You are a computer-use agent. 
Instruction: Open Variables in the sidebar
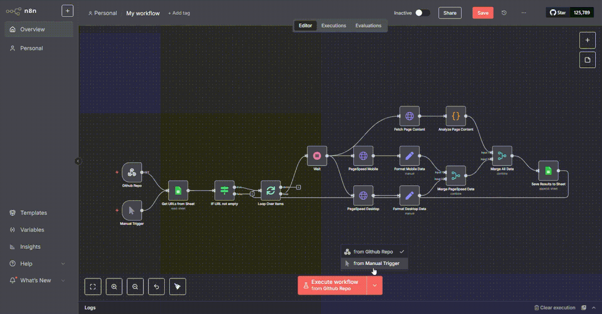(39, 230)
